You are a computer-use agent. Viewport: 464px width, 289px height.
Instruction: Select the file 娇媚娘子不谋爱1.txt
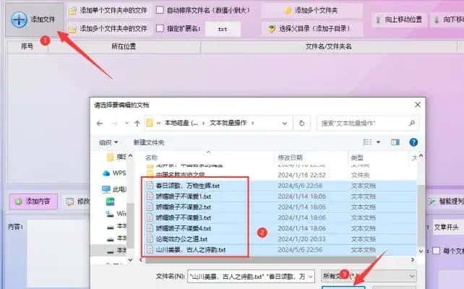tap(184, 197)
